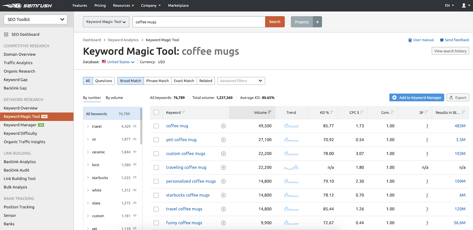
Task: Check the 'personalized coffee mugs' row checkbox
Action: pos(156,181)
